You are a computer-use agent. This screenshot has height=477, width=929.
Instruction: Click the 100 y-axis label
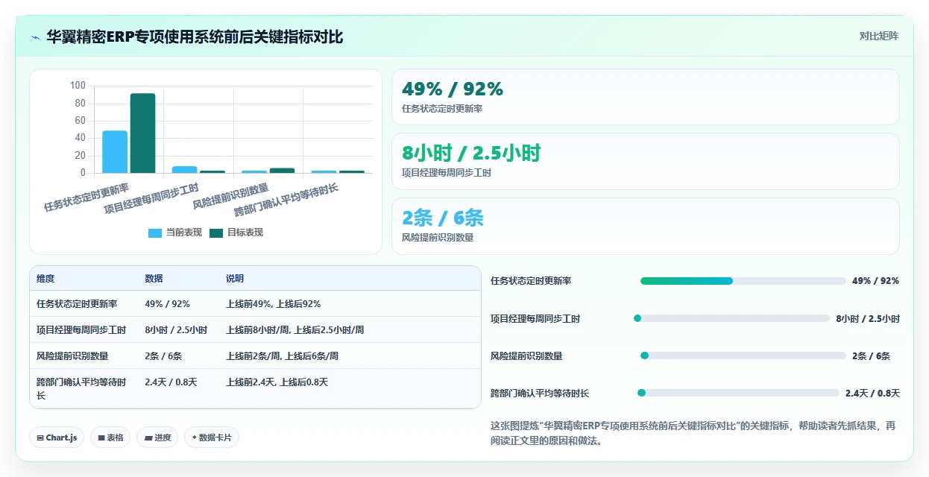(x=78, y=86)
